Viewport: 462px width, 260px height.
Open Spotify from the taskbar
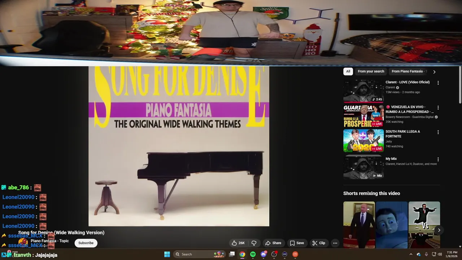[x=253, y=254]
